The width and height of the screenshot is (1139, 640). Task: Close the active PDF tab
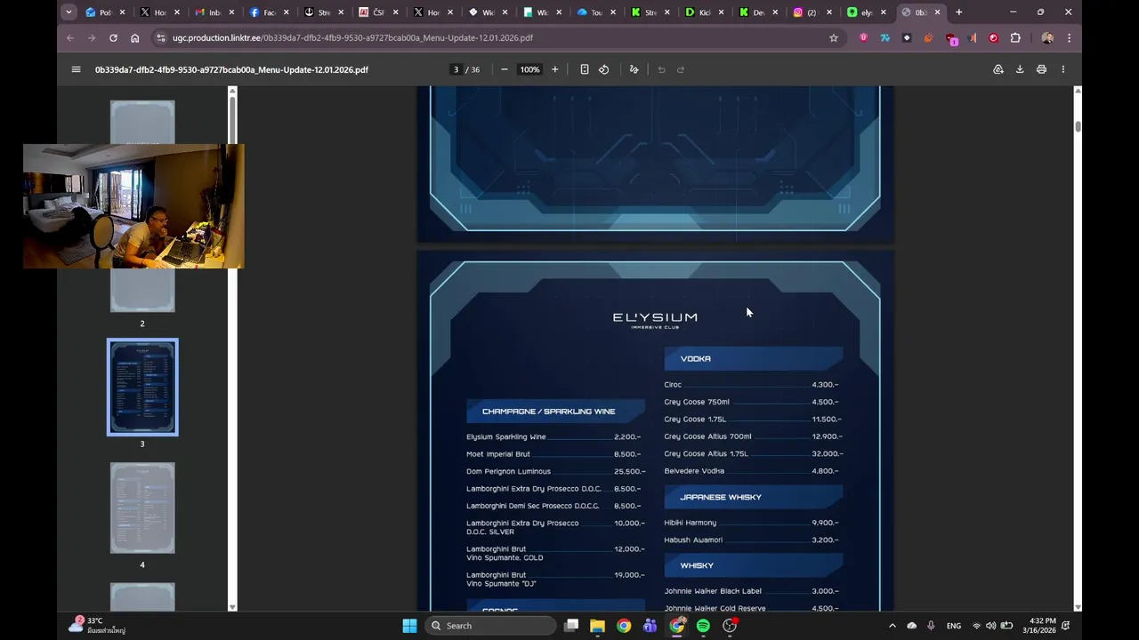(937, 12)
